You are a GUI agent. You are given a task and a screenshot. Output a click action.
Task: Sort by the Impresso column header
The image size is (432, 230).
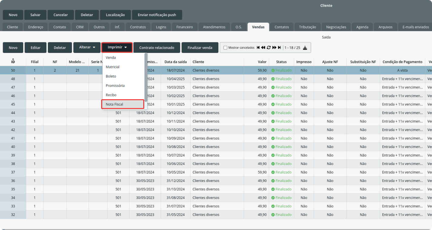[x=304, y=62]
